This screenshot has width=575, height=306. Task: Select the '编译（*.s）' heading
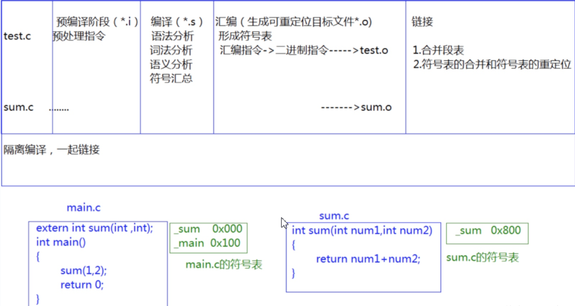[x=177, y=22]
